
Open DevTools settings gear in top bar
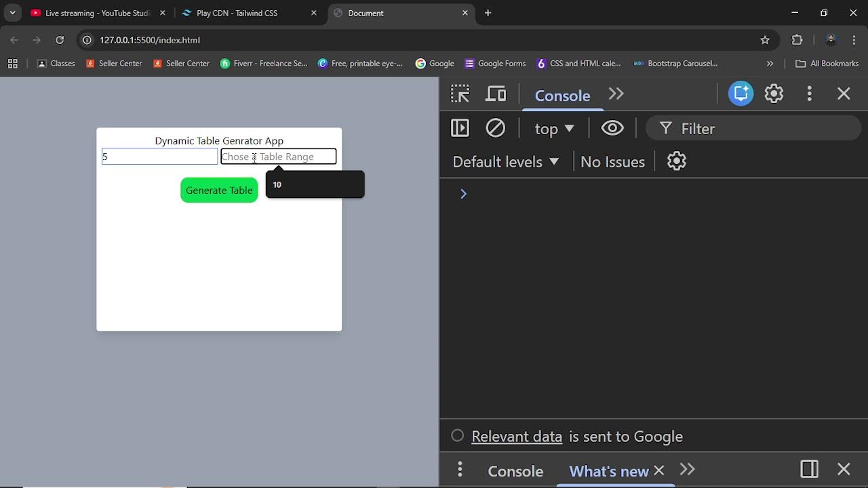point(774,94)
